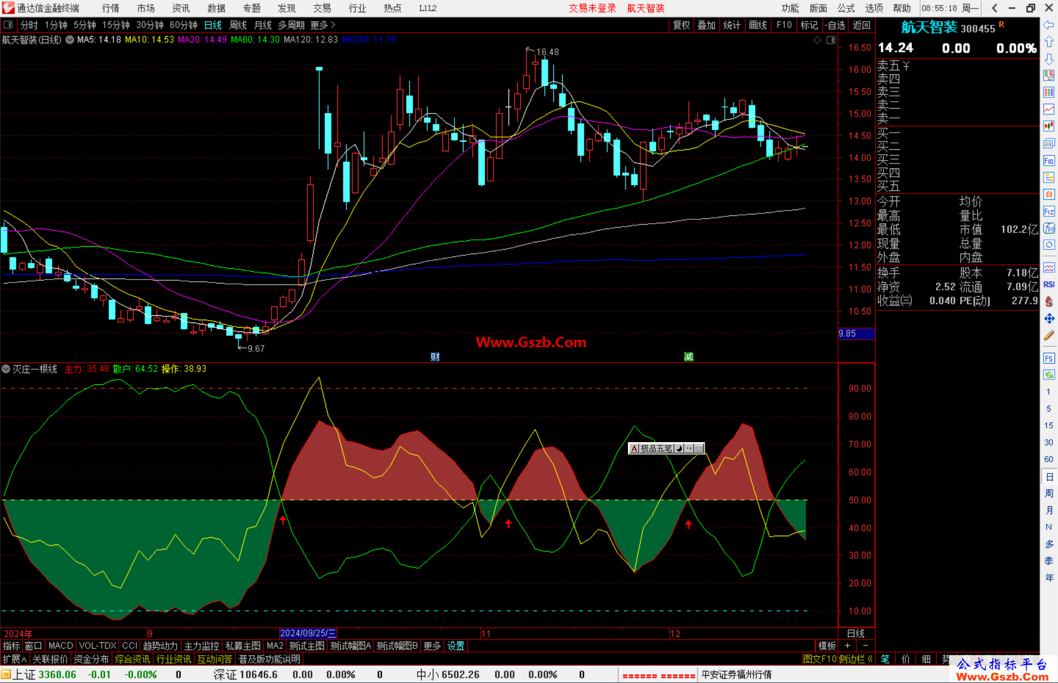Switch to the 主力监控 indicator tab
The height and width of the screenshot is (683, 1058).
[202, 646]
